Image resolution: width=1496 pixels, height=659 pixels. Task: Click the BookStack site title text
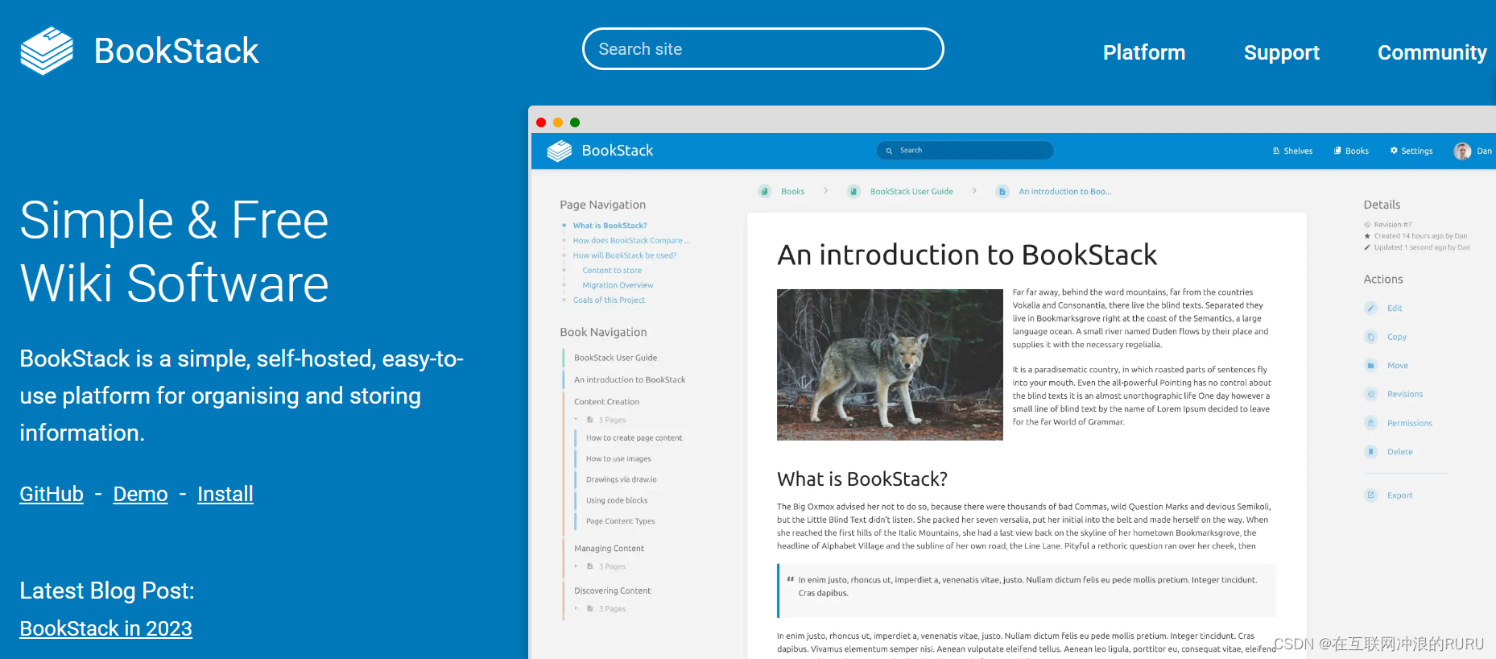[x=176, y=51]
